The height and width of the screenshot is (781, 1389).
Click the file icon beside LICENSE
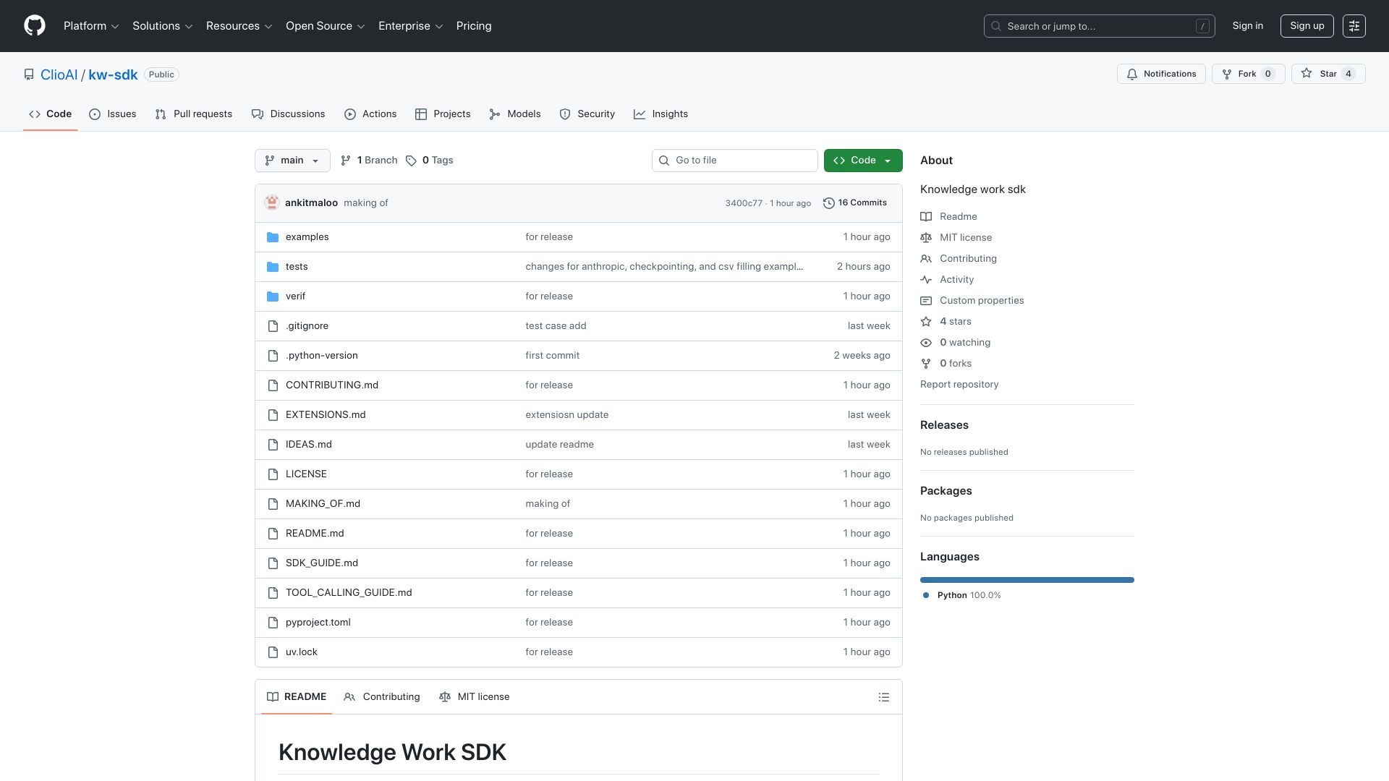(273, 474)
